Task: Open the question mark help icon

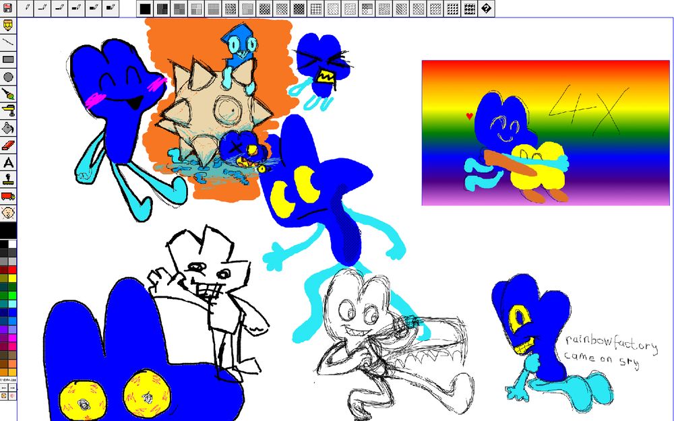Action: (x=486, y=9)
